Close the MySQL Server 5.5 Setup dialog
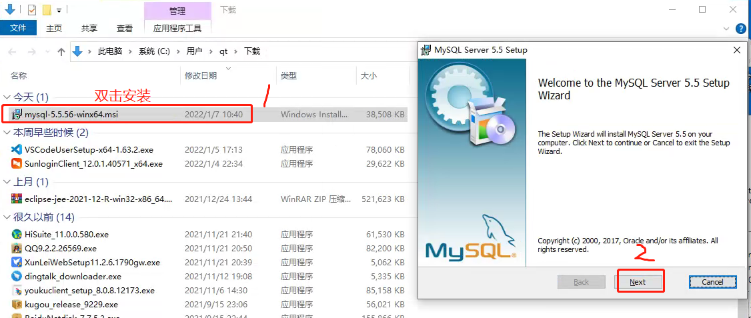751x318 pixels. coord(736,50)
